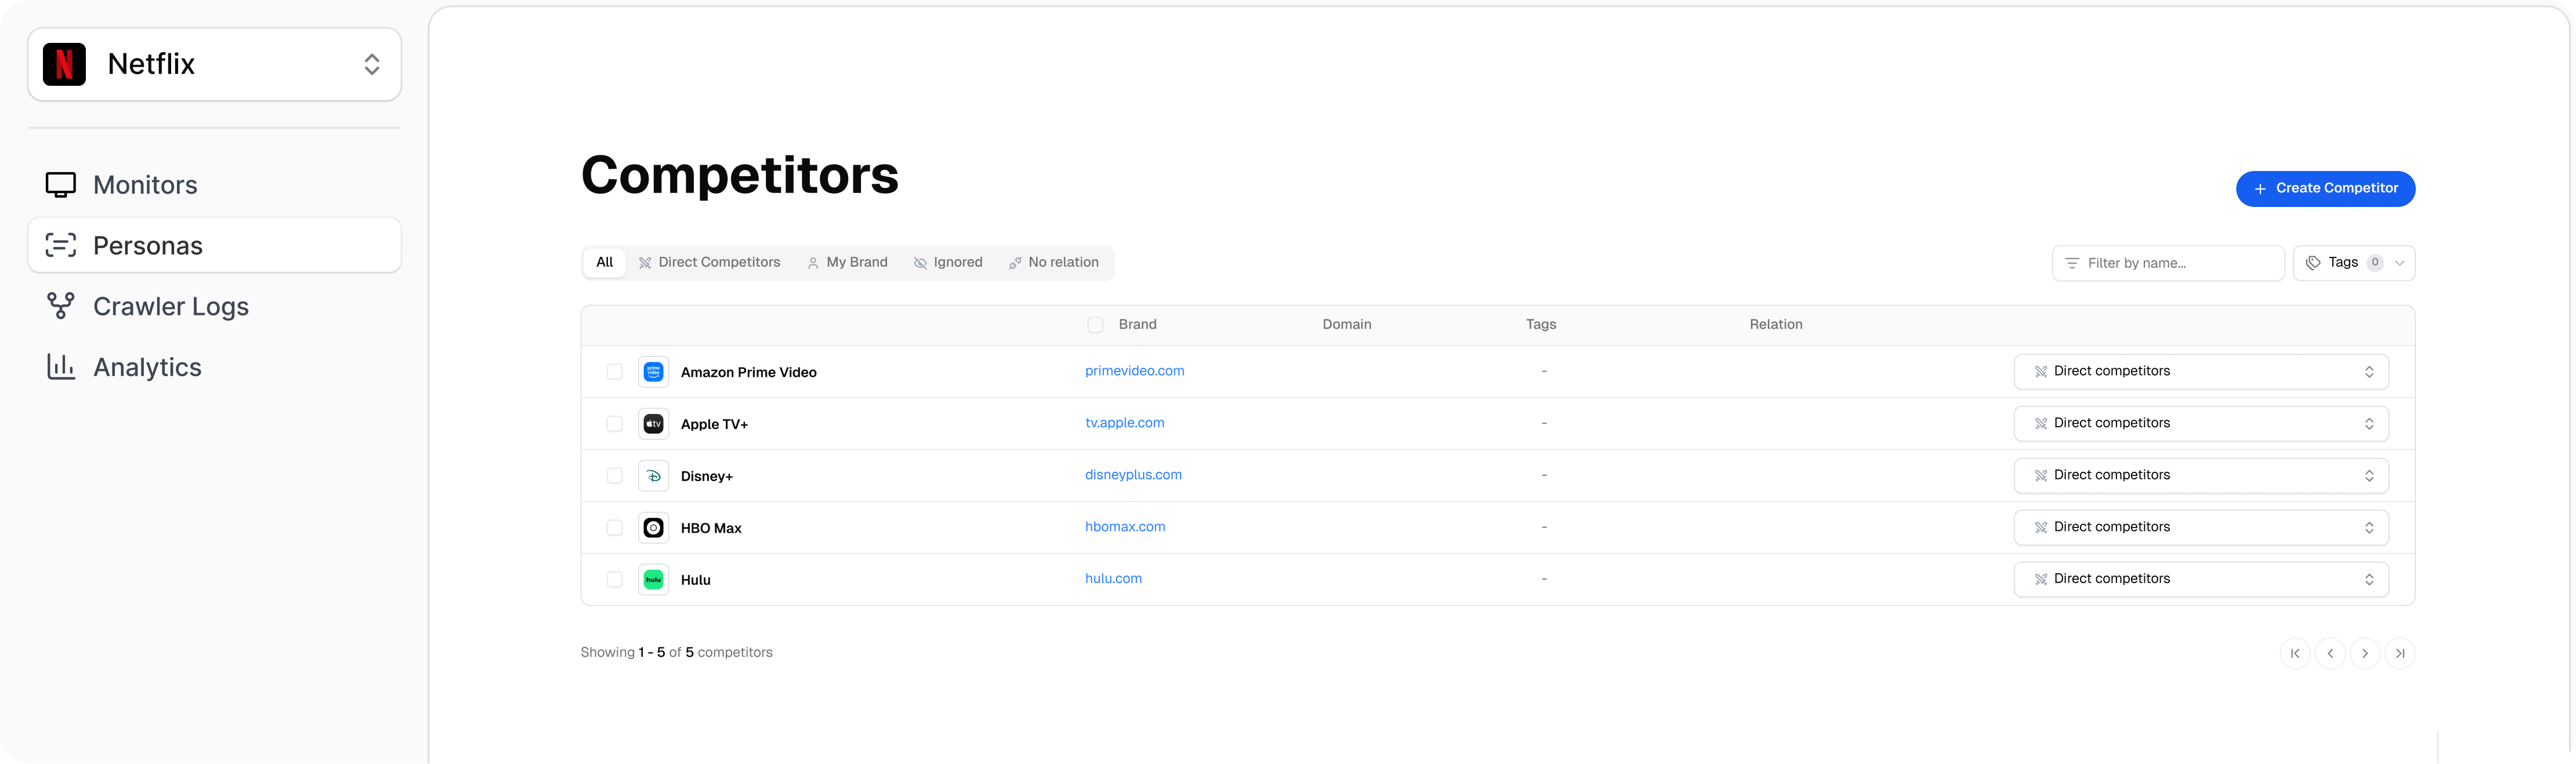Viewport: 2576px width, 764px height.
Task: Click the Amazon Prime Video logo
Action: [x=653, y=372]
